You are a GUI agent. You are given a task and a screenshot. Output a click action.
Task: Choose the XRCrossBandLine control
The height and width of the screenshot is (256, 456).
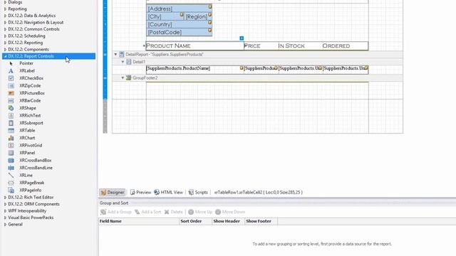[36, 168]
